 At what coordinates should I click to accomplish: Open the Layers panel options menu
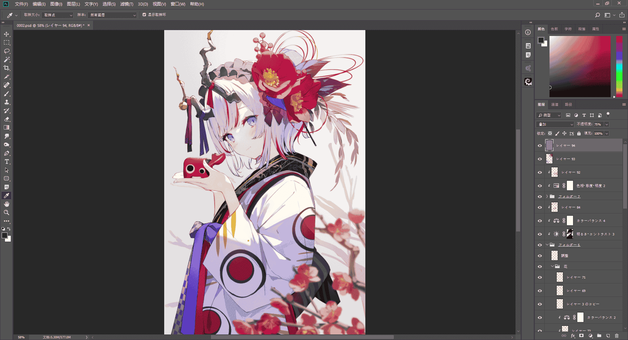click(x=624, y=105)
